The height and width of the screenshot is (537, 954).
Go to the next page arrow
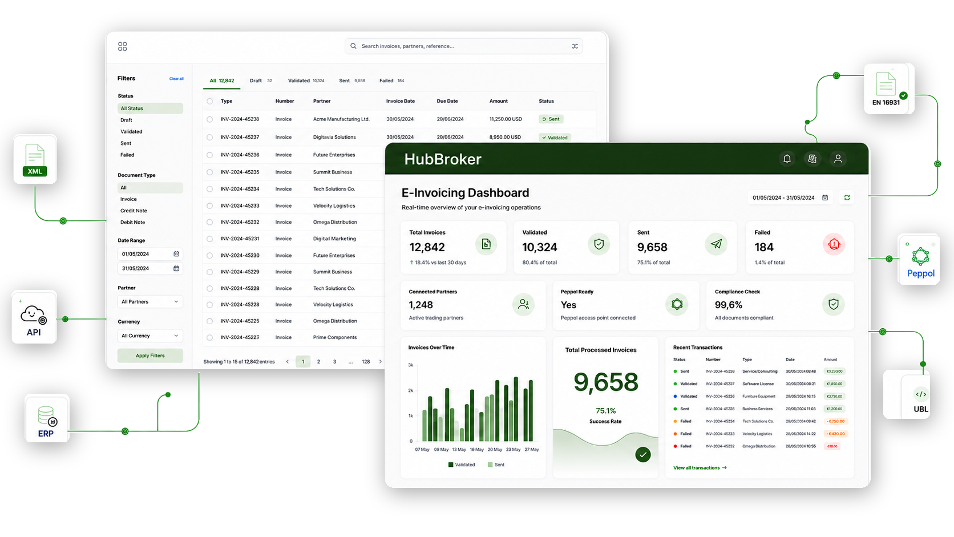tap(381, 362)
